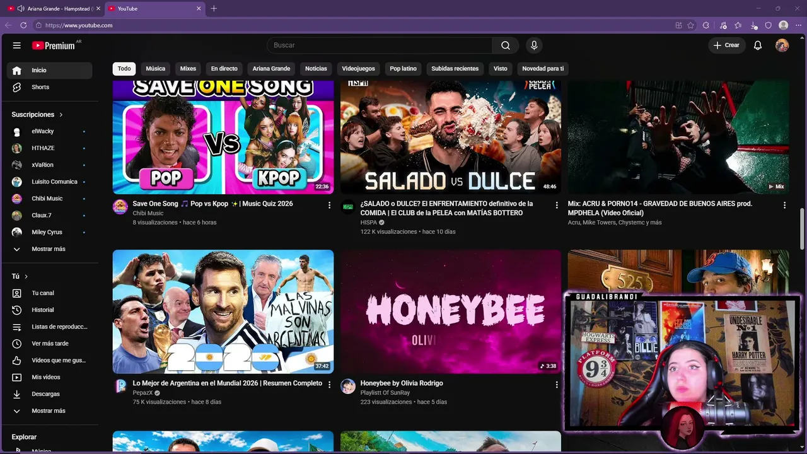The image size is (807, 454).
Task: Select the Novedad para ti chip
Action: (x=543, y=69)
